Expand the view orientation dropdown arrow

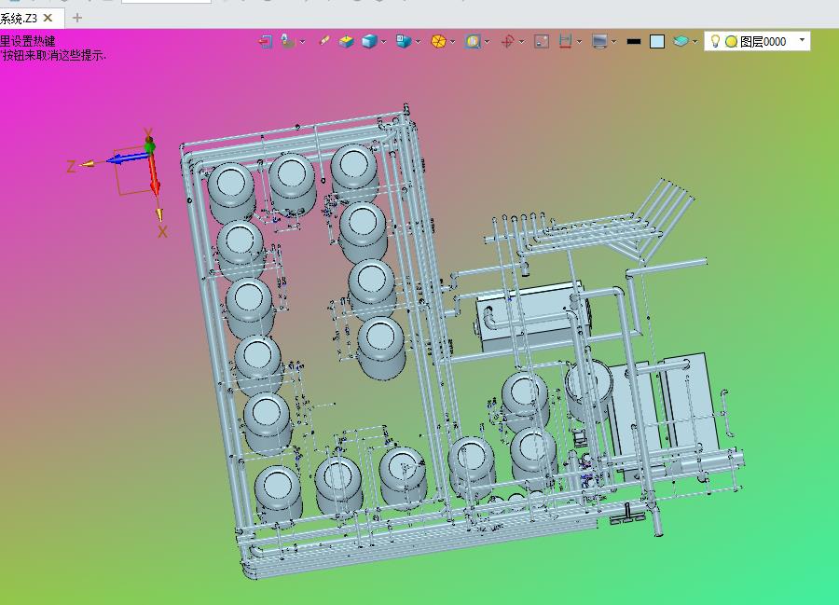tap(419, 42)
